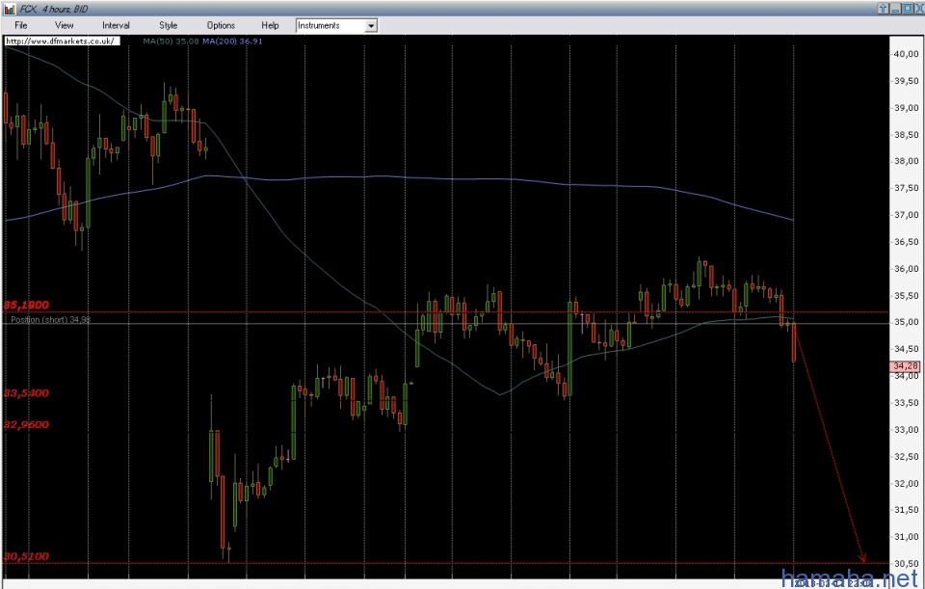Click the 32,9600 red price level label
The height and width of the screenshot is (589, 925).
[27, 425]
